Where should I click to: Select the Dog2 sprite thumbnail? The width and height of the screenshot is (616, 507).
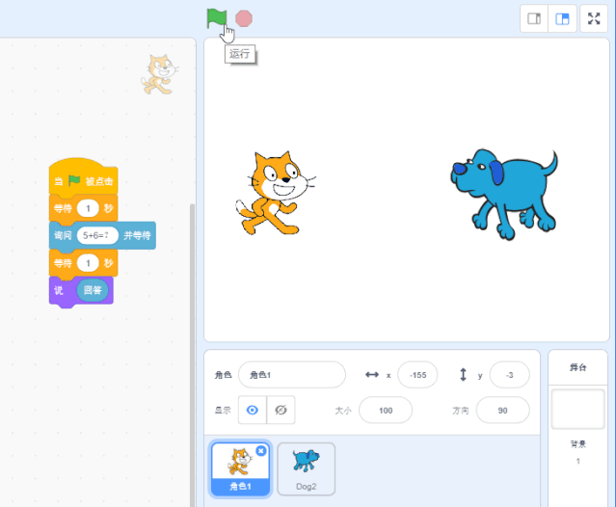(x=306, y=468)
